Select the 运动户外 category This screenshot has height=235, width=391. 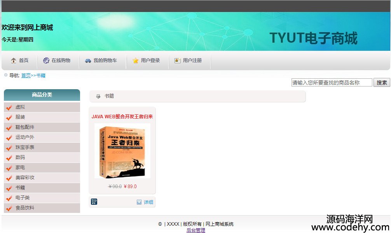[25, 137]
